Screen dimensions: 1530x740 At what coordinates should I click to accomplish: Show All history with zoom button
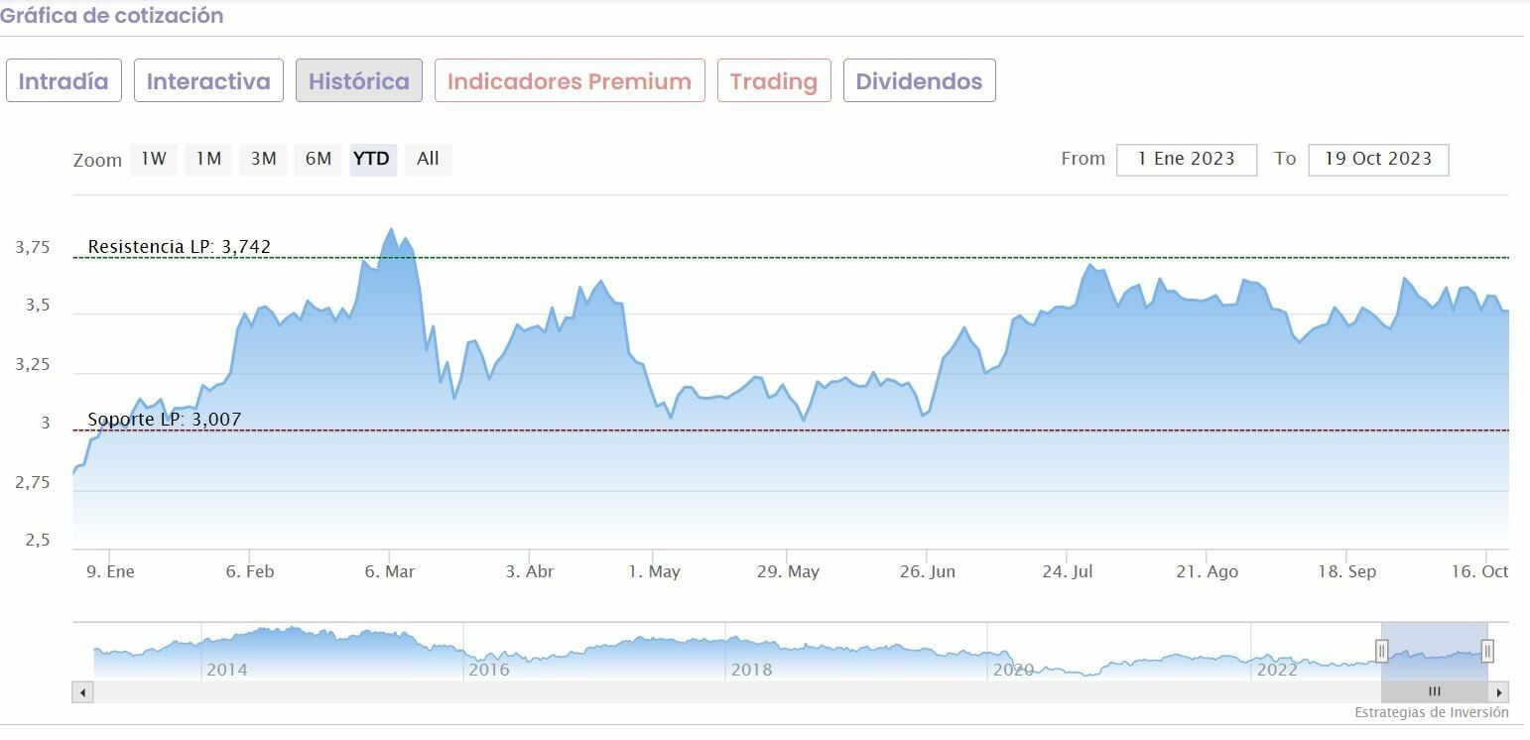428,159
